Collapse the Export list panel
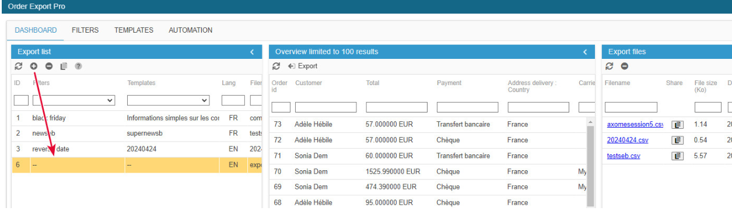The image size is (732, 211). tap(252, 52)
